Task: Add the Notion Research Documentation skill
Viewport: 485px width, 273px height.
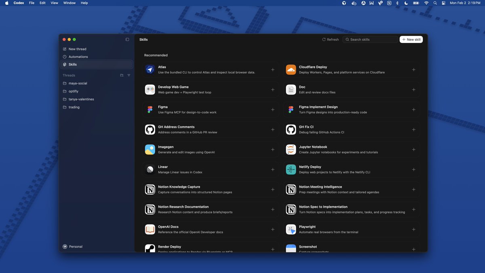Action: 273,210
